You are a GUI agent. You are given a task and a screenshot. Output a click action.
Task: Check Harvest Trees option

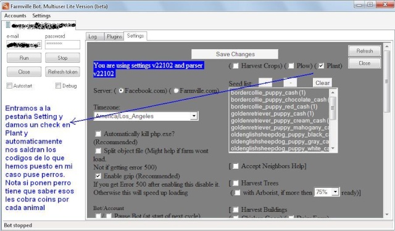pyautogui.click(x=236, y=183)
